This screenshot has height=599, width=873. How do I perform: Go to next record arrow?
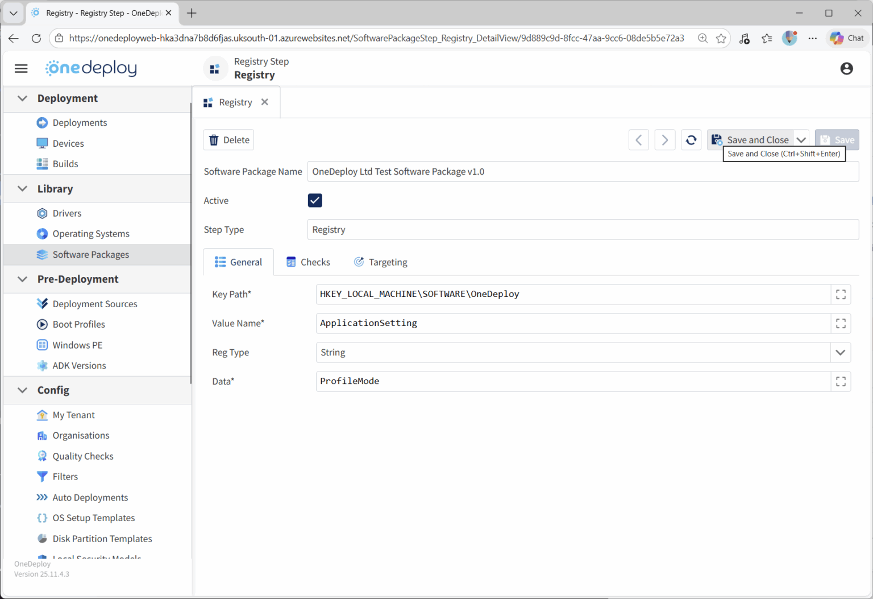pos(664,140)
